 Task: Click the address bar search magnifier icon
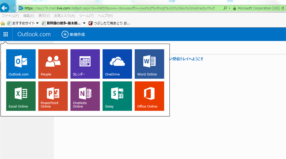pos(225,8)
